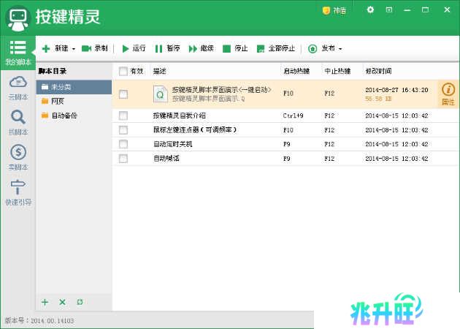This screenshot has width=460, height=329.
Task: Sort by the 中止热键 column header
Action: click(337, 71)
